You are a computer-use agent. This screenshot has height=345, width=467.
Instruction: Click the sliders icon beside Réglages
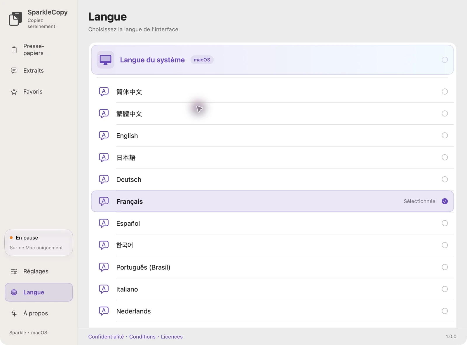coord(14,271)
